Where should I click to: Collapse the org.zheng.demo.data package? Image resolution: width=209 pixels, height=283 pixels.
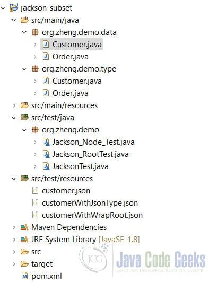[x=24, y=32]
